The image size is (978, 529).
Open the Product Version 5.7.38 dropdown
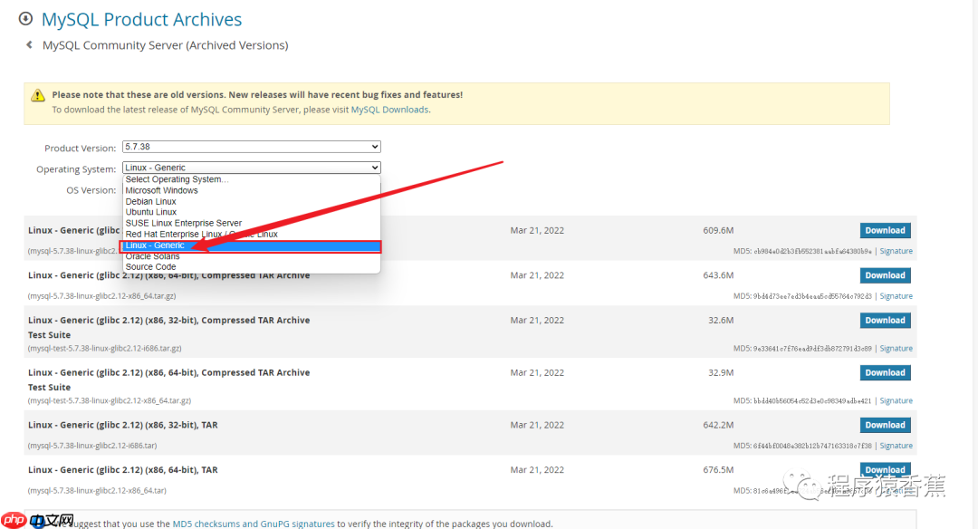click(x=251, y=147)
